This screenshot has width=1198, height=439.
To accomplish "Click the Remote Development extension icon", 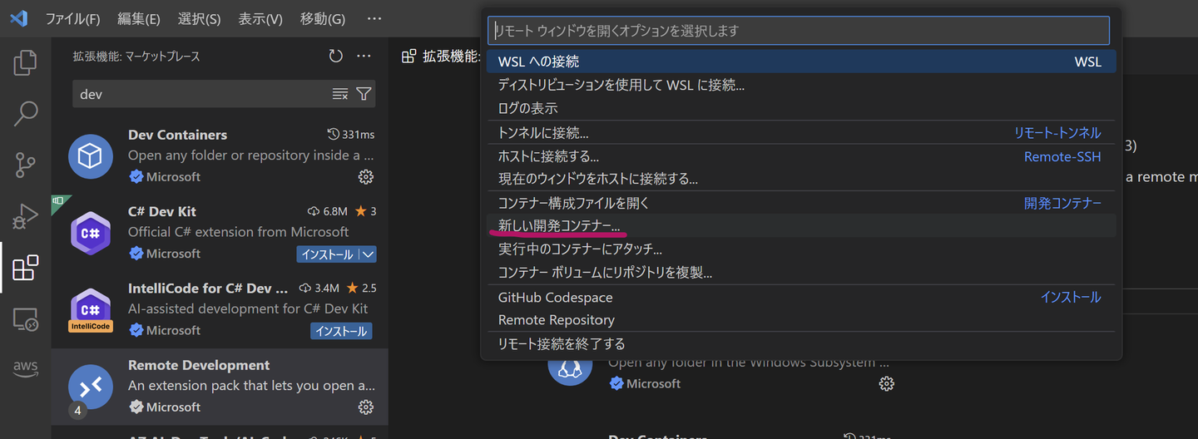I will pyautogui.click(x=91, y=387).
